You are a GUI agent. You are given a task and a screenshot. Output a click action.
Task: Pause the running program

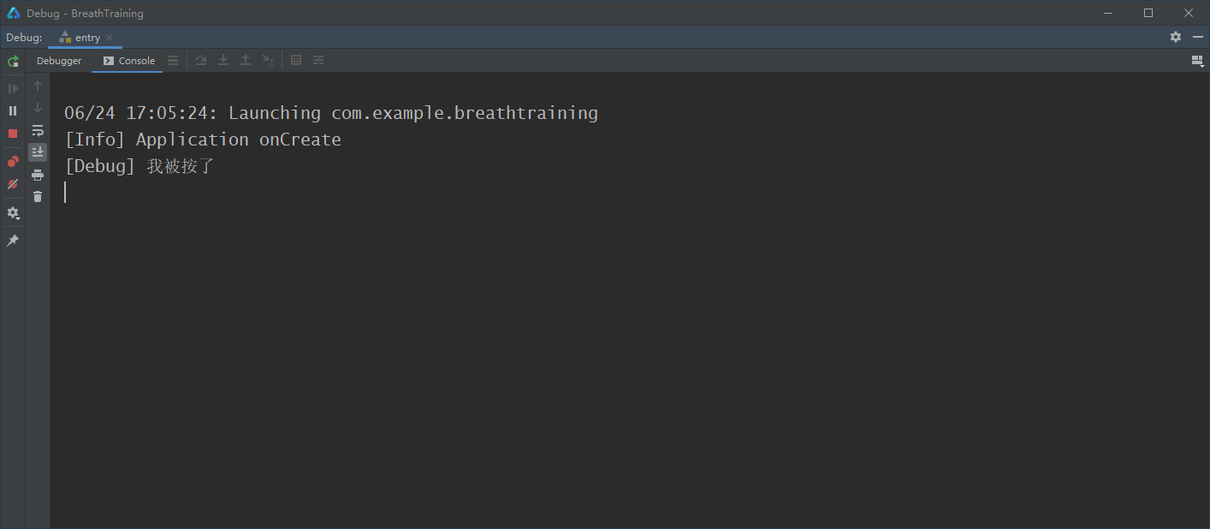click(x=13, y=110)
